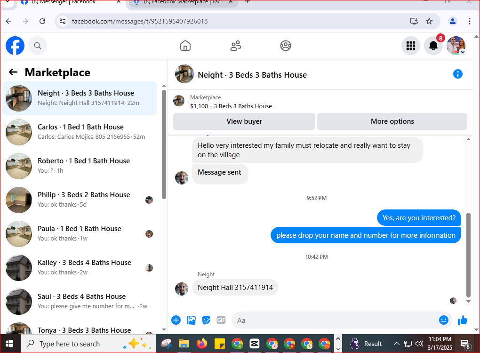The height and width of the screenshot is (353, 480).
Task: Click the facebook.com address bar URL
Action: click(x=140, y=21)
